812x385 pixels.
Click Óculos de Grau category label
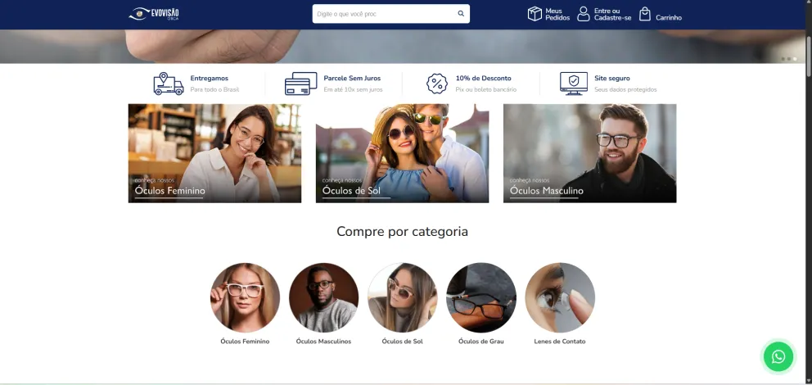point(481,342)
